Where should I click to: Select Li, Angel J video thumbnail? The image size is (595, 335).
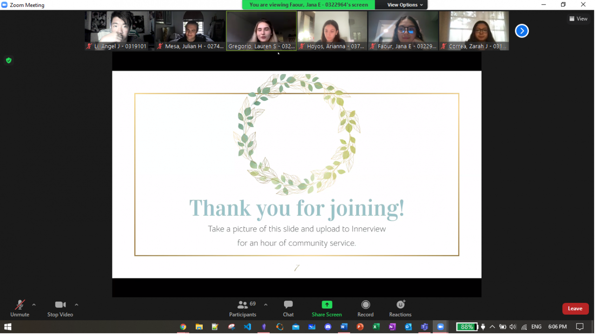(119, 31)
